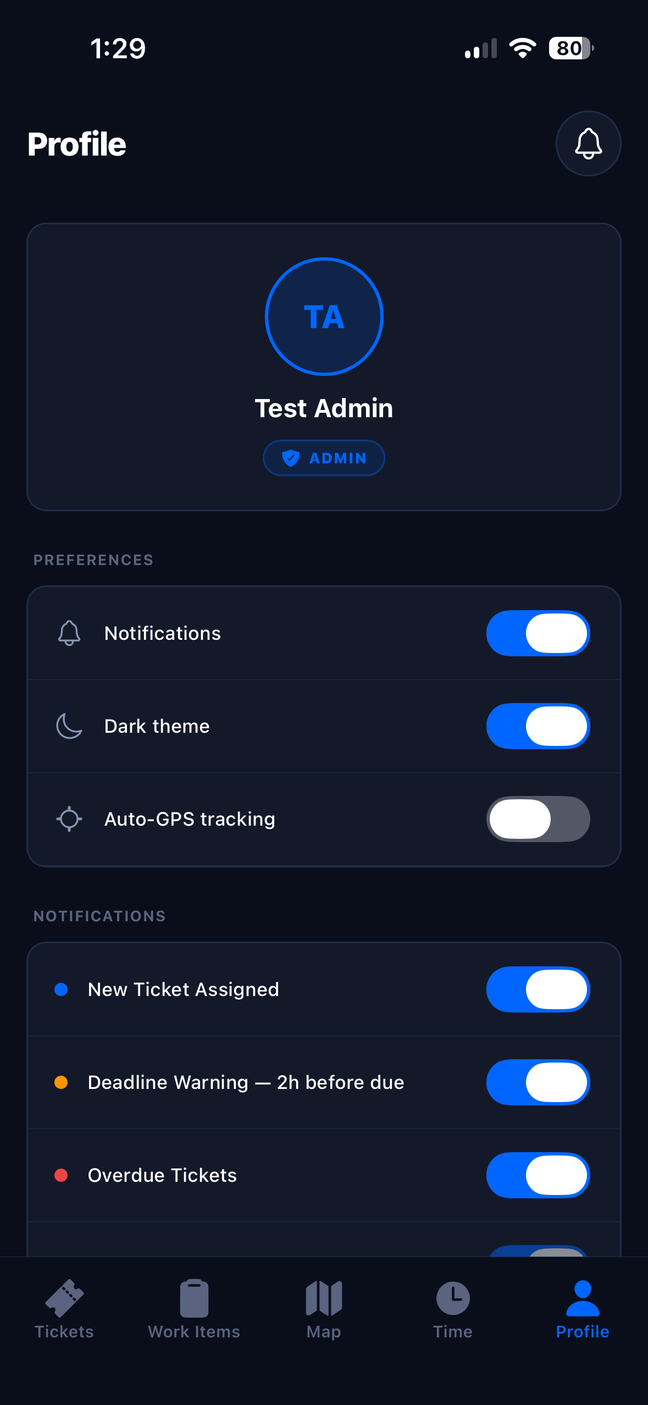648x1405 pixels.
Task: Toggle New Ticket Assigned alerts
Action: [x=538, y=989]
